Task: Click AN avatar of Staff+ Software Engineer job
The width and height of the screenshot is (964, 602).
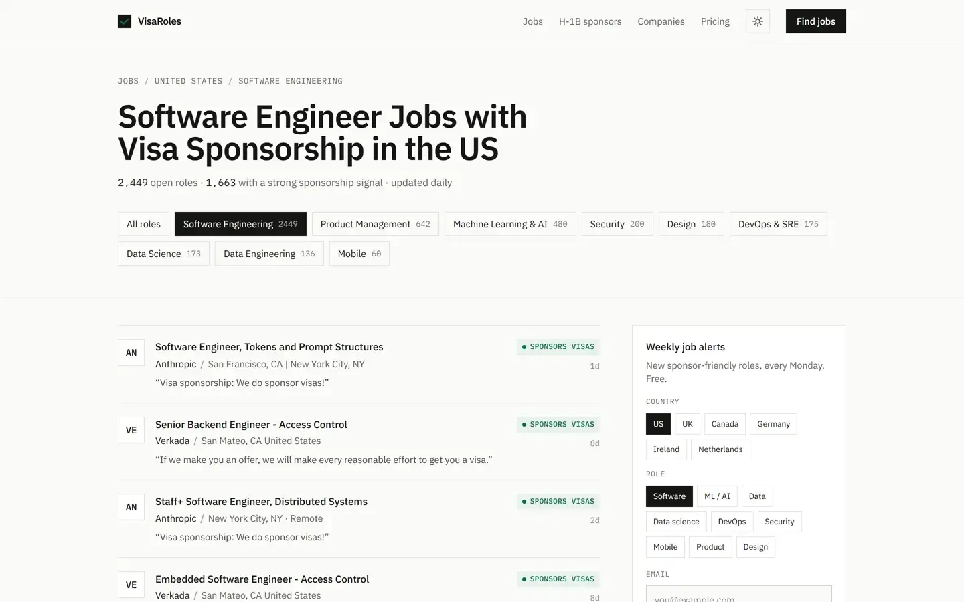Action: [x=131, y=507]
